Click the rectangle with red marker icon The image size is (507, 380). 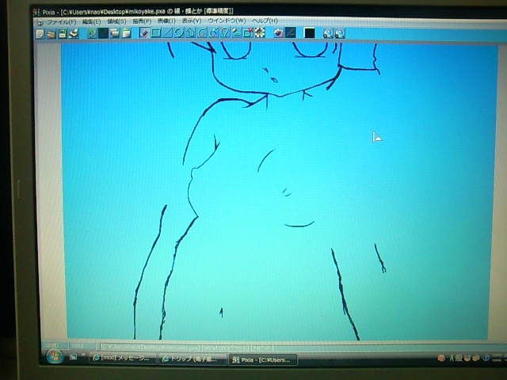[x=248, y=33]
